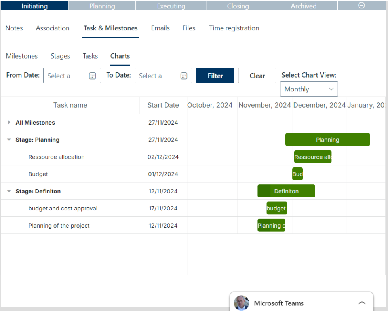Viewport: 388px width, 311px height.
Task: Switch to the Emails tab
Action: click(160, 28)
